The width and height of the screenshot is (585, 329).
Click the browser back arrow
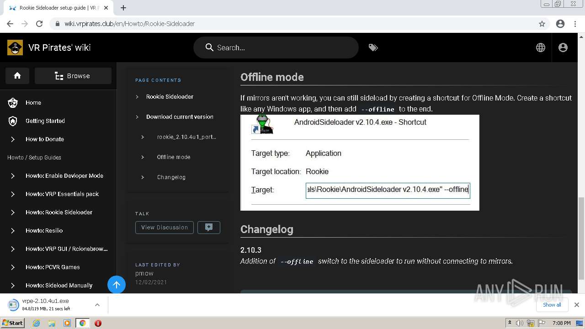(10, 24)
